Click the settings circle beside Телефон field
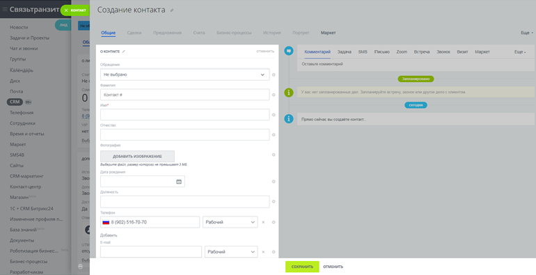536x275 pixels. tap(274, 222)
